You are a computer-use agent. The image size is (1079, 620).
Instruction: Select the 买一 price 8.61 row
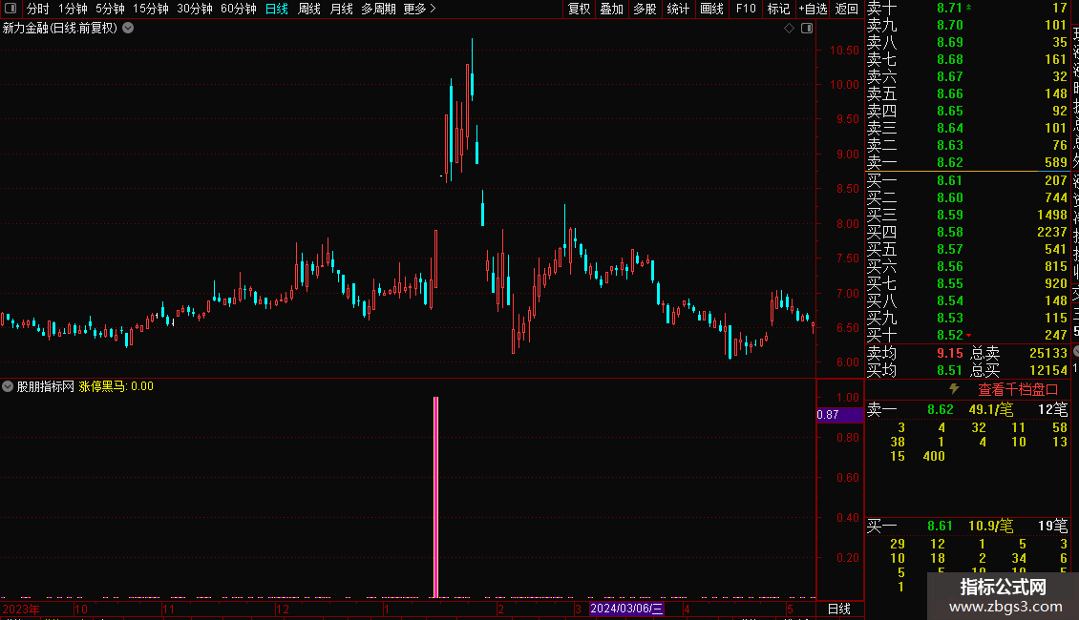(967, 180)
